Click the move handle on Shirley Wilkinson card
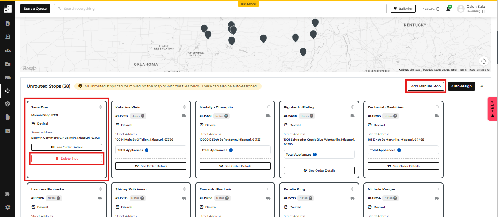Image resolution: width=498 pixels, height=217 pixels. [x=185, y=189]
